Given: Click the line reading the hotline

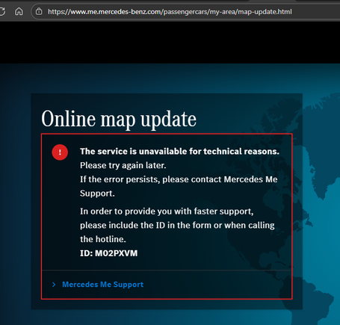Looking at the screenshot, I should pyautogui.click(x=103, y=239).
